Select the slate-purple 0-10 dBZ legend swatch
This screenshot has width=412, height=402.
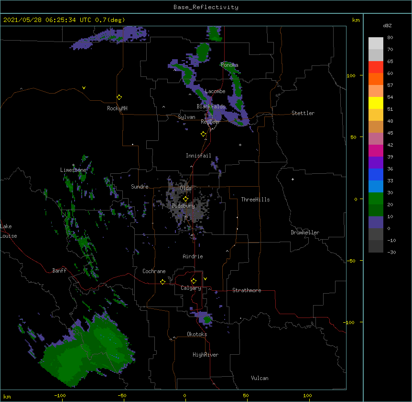tap(376, 222)
